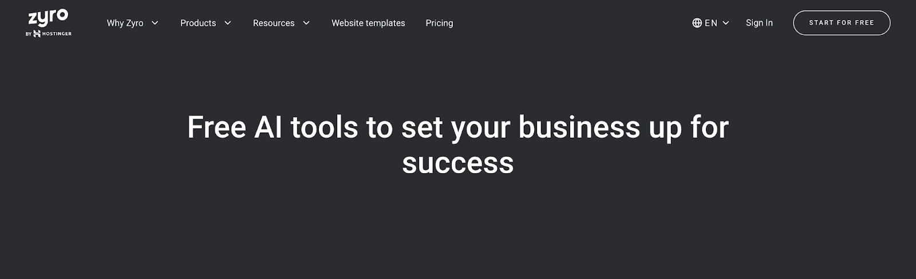Select the EN language label
The height and width of the screenshot is (279, 916).
coord(711,23)
